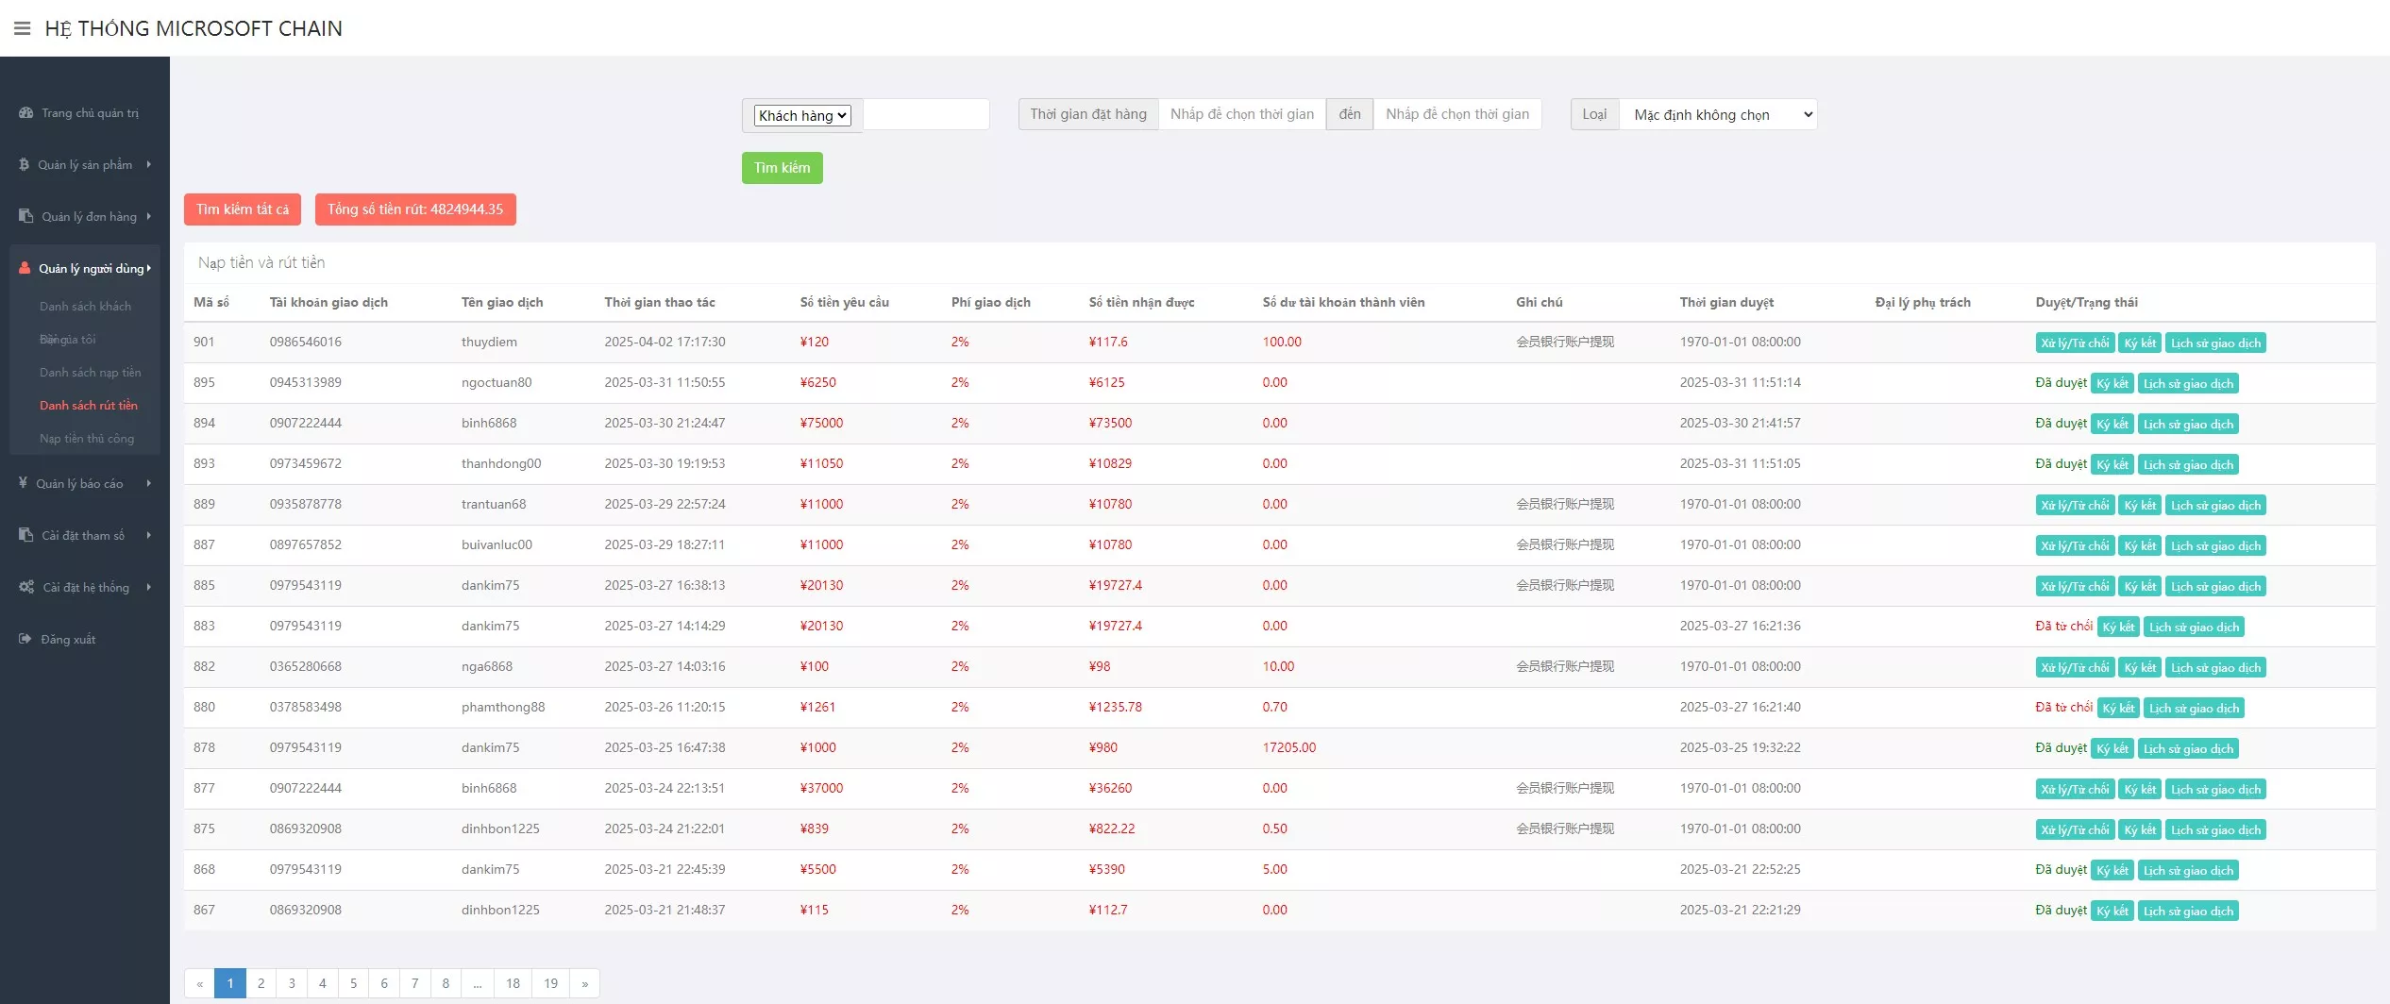Open the Loại type dropdown selector

coord(1718,115)
